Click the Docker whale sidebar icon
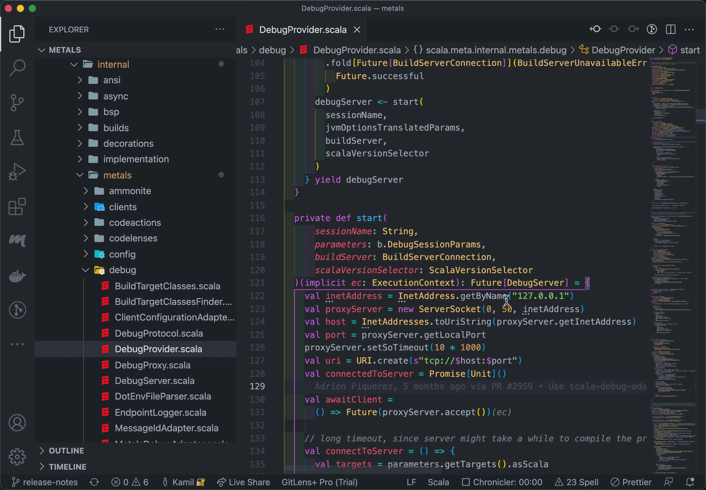 [x=17, y=276]
